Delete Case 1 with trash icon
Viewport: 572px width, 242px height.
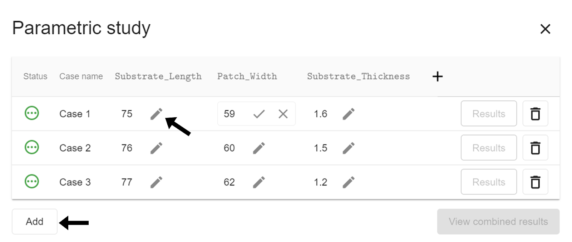535,114
